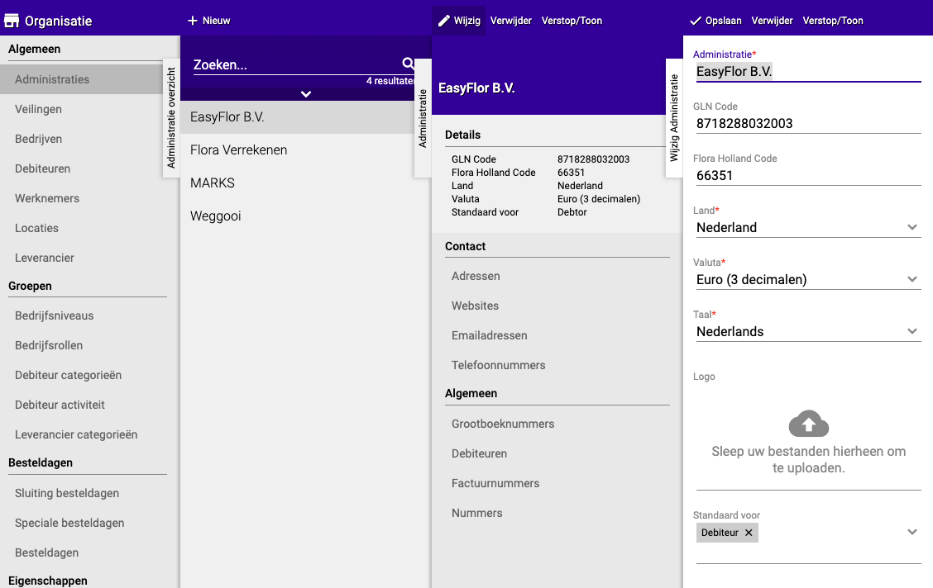
Task: Open Debiteur categorieën in the sidebar
Action: 69,376
